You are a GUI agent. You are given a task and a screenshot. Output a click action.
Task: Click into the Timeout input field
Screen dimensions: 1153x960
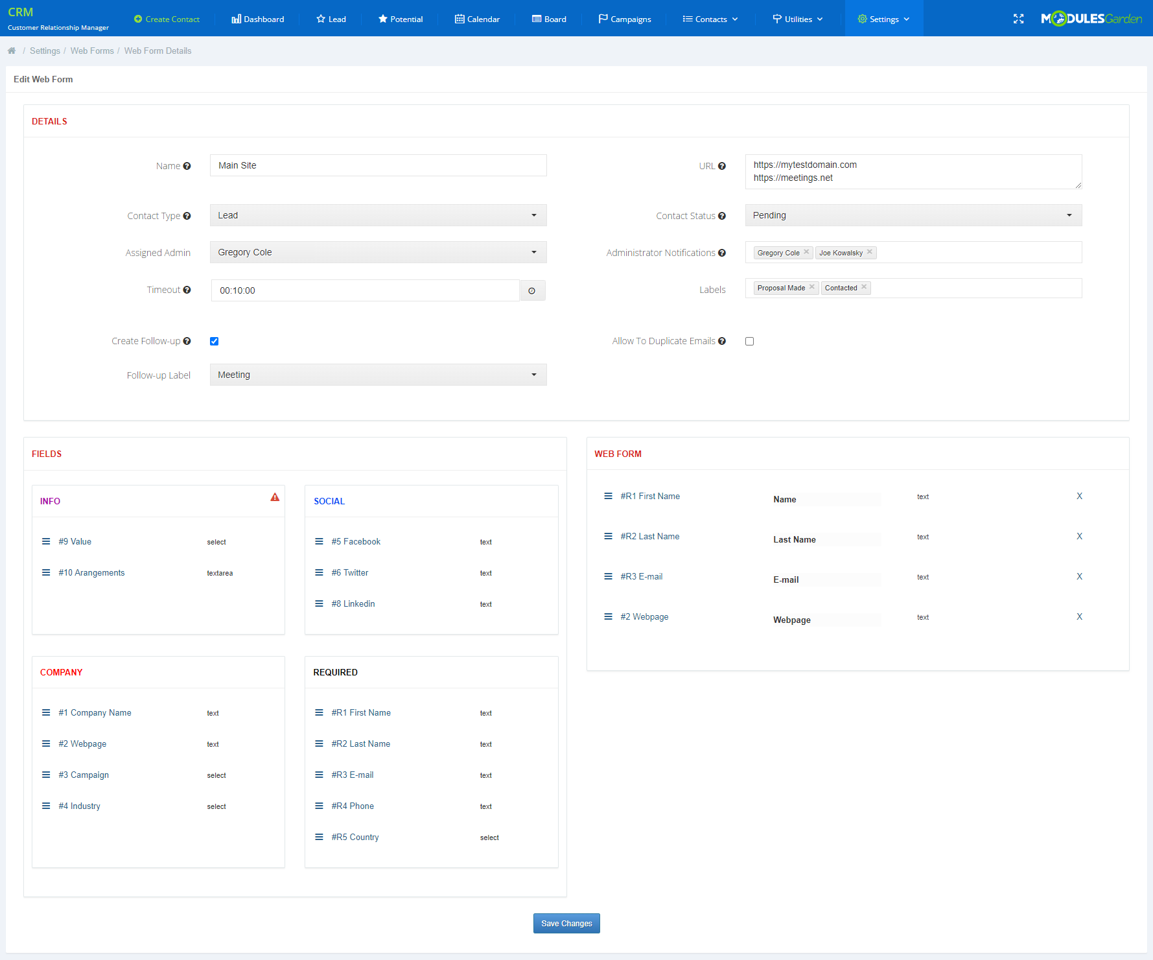coord(365,290)
